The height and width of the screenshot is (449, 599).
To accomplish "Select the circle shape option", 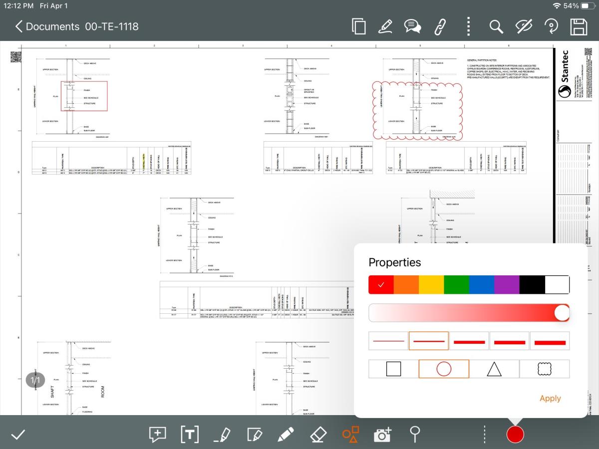I will tap(444, 369).
